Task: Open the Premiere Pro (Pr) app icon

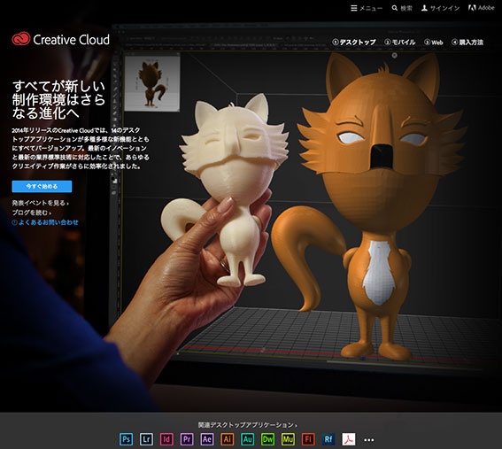Action: click(x=187, y=439)
